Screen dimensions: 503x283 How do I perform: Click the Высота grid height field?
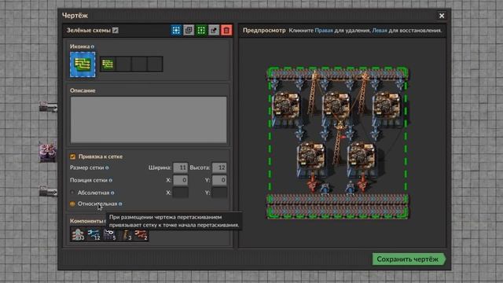coord(219,167)
